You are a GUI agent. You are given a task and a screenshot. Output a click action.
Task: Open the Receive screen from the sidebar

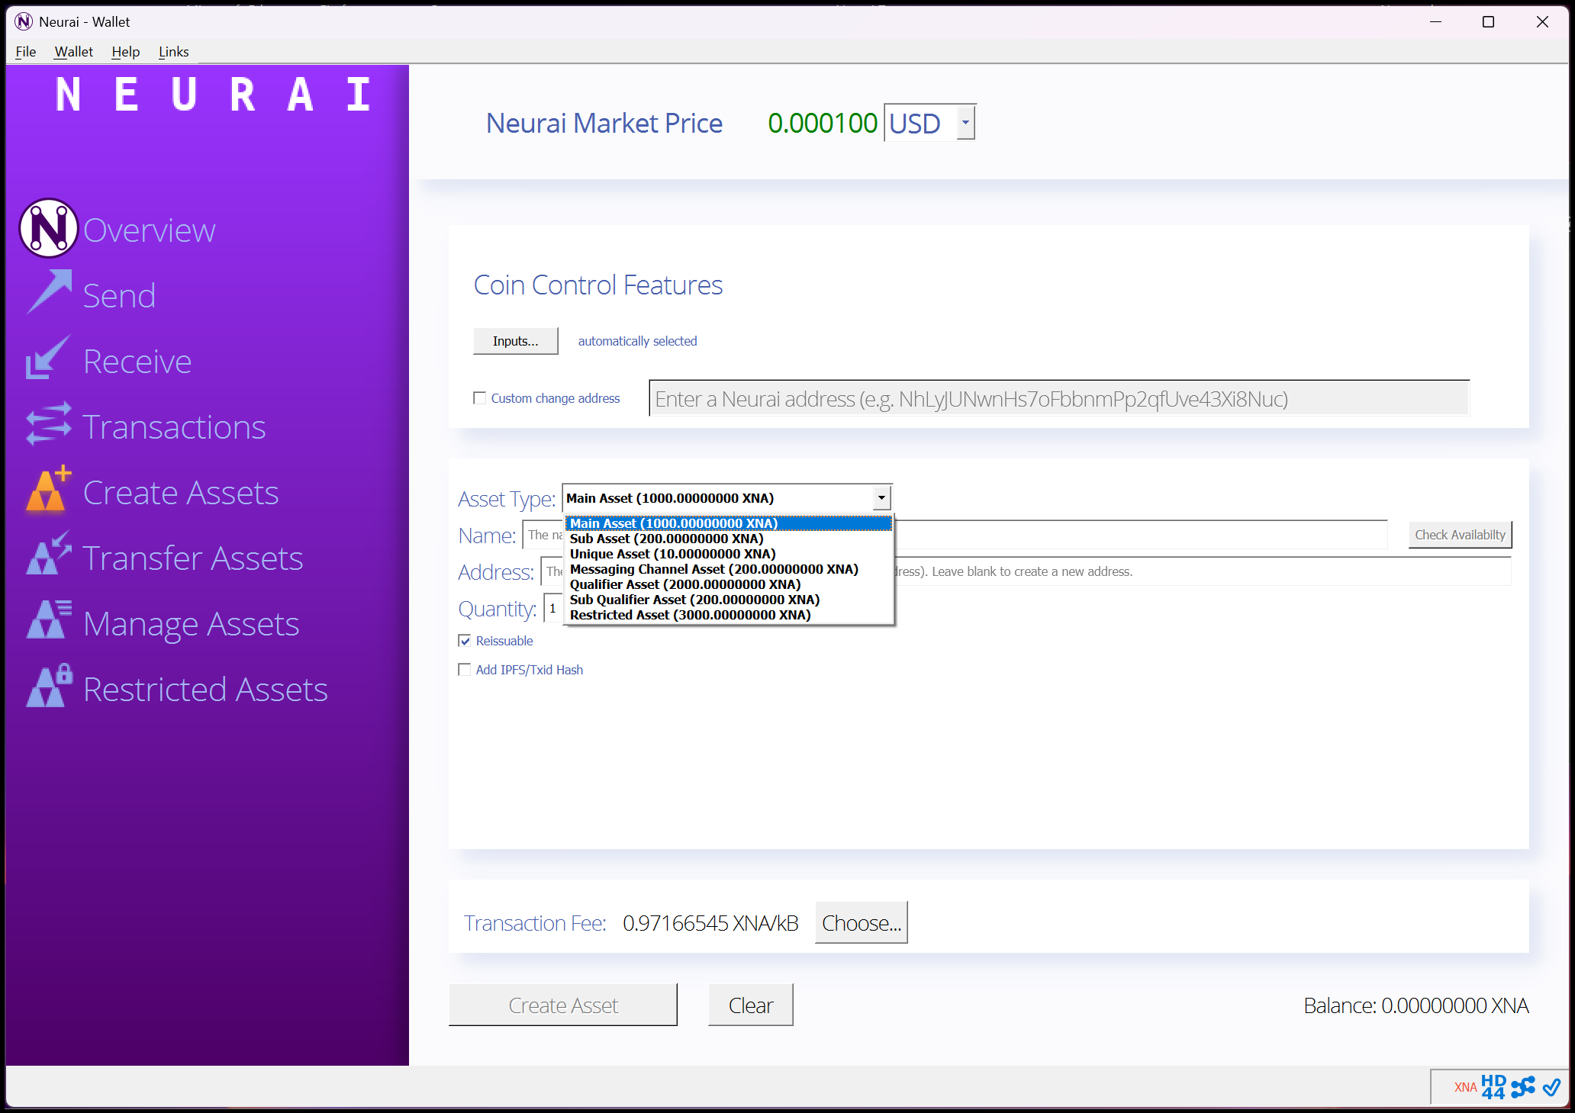(x=47, y=359)
